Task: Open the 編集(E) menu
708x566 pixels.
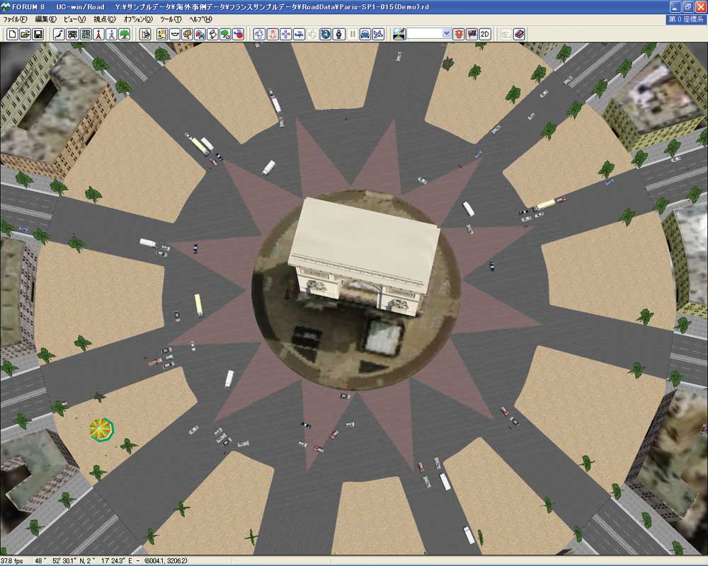Action: point(45,19)
